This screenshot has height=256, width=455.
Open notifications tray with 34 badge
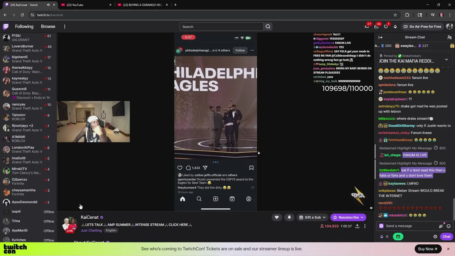click(x=376, y=26)
